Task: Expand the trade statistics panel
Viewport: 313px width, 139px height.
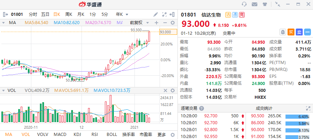Action: (308, 108)
